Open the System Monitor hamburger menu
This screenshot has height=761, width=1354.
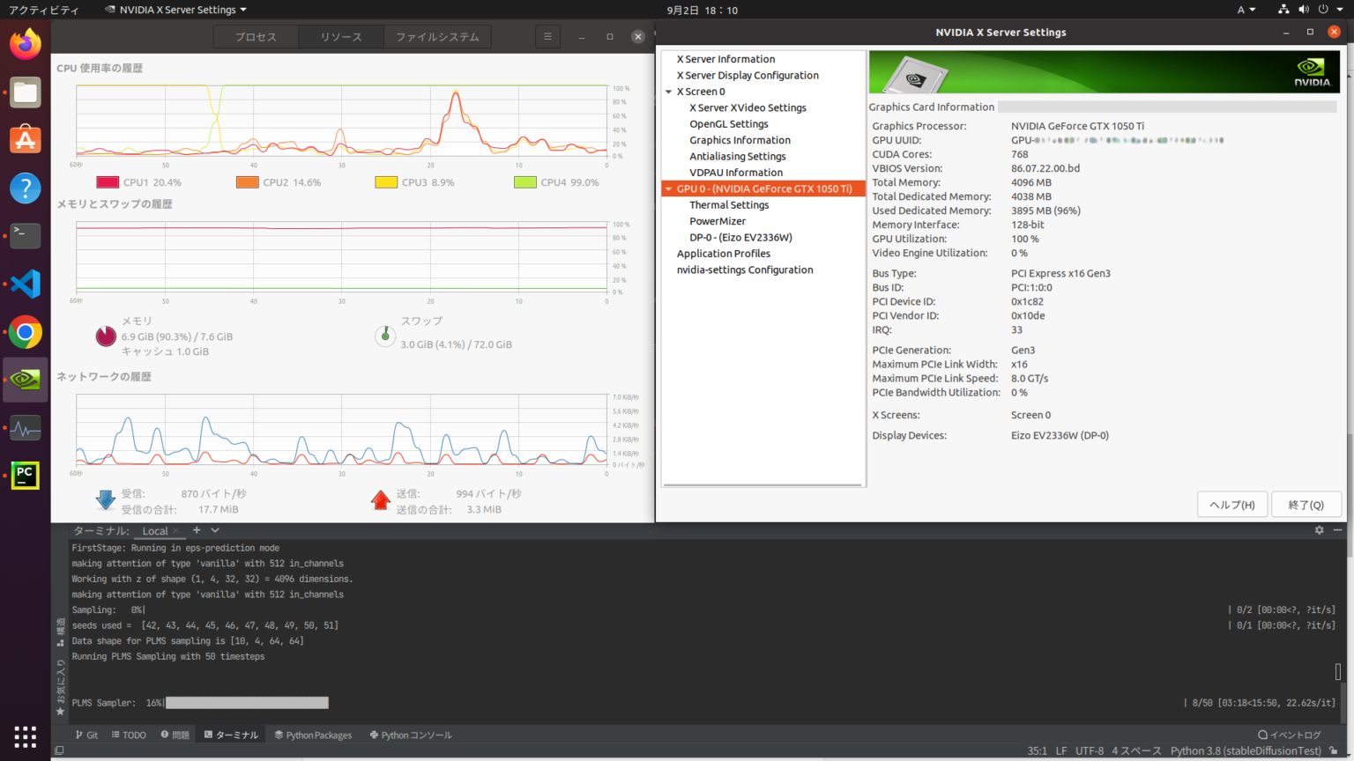pyautogui.click(x=547, y=36)
